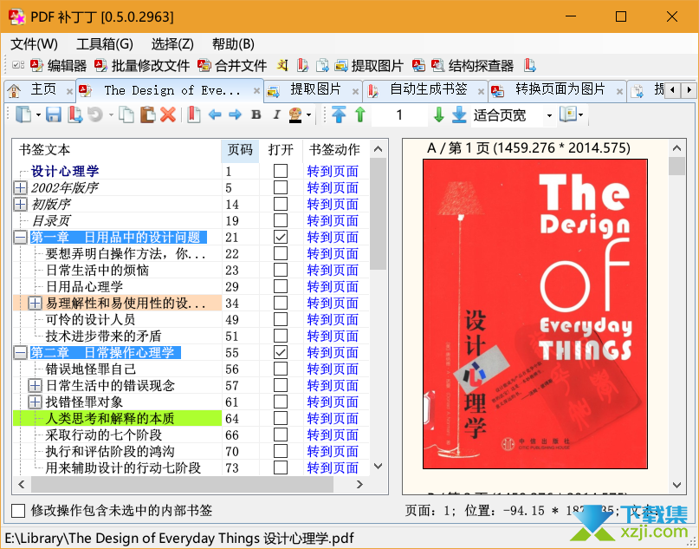Open the 工具箱(G) menu

point(105,44)
